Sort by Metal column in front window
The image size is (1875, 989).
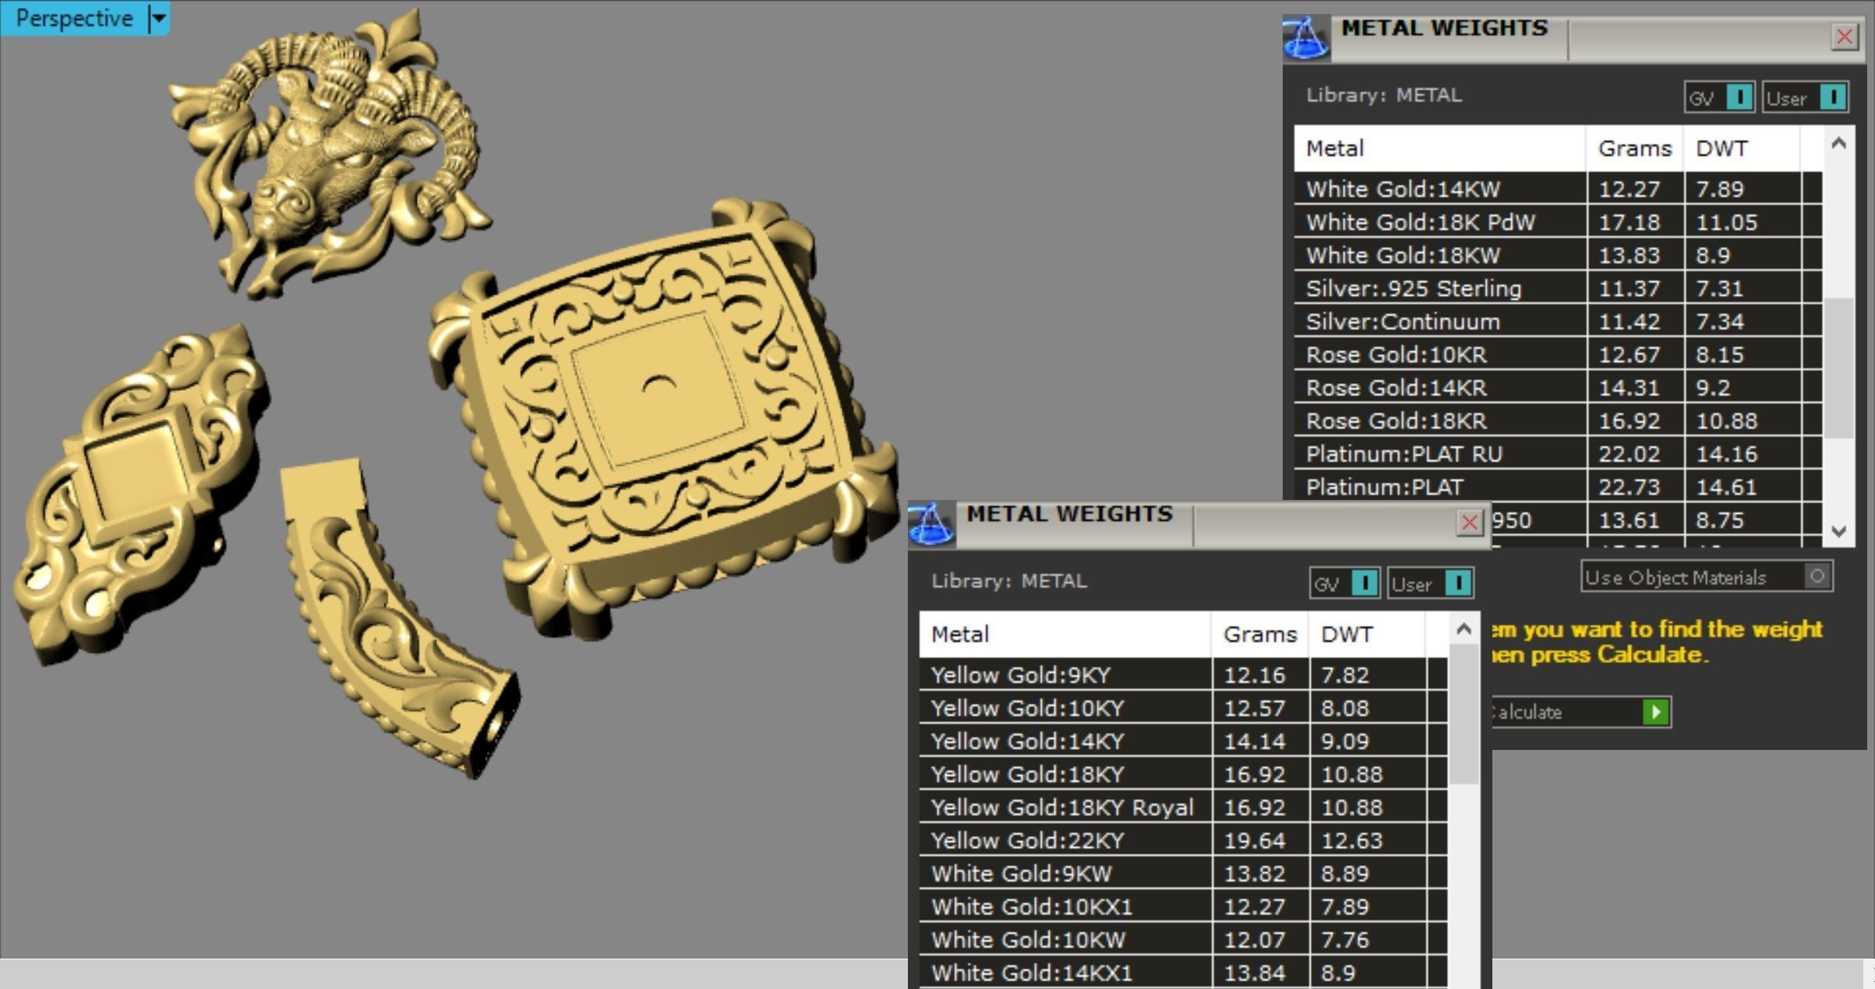pos(1065,634)
